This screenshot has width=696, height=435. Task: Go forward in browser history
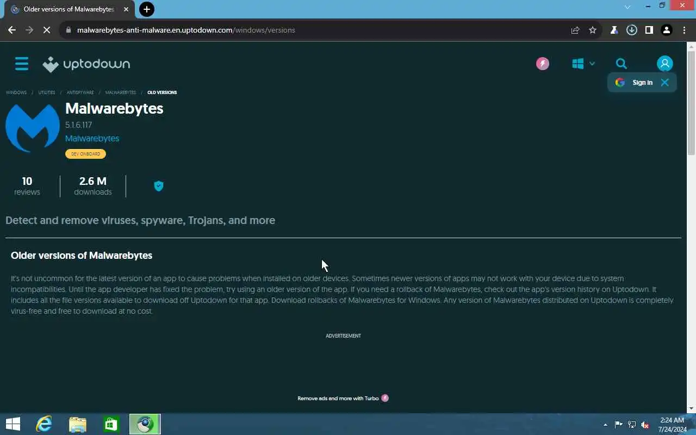coord(29,30)
